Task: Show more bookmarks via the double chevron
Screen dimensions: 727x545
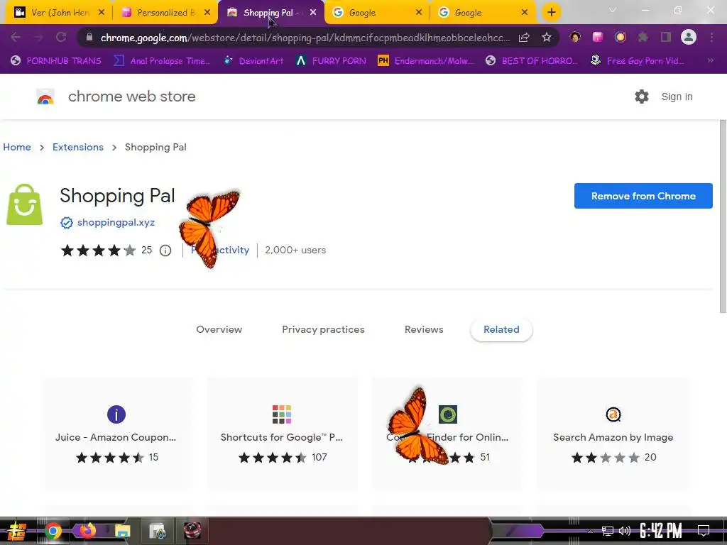Action: click(710, 60)
